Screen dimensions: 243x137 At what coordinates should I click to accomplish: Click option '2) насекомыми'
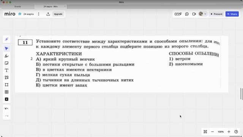(186, 64)
